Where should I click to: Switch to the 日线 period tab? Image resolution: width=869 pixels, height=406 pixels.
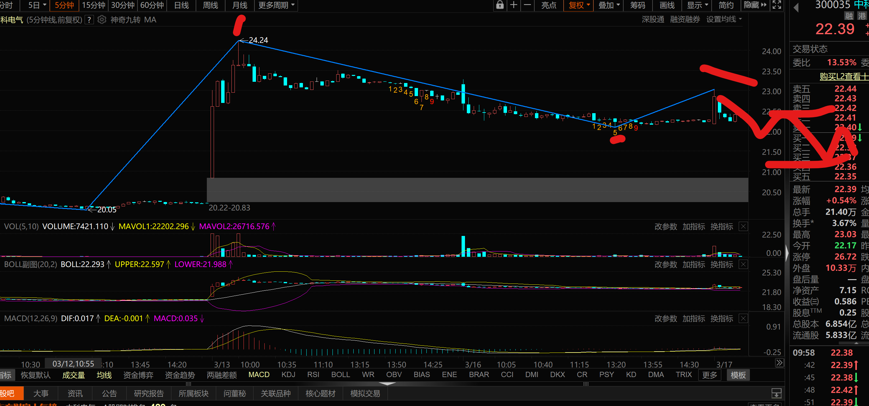[181, 5]
